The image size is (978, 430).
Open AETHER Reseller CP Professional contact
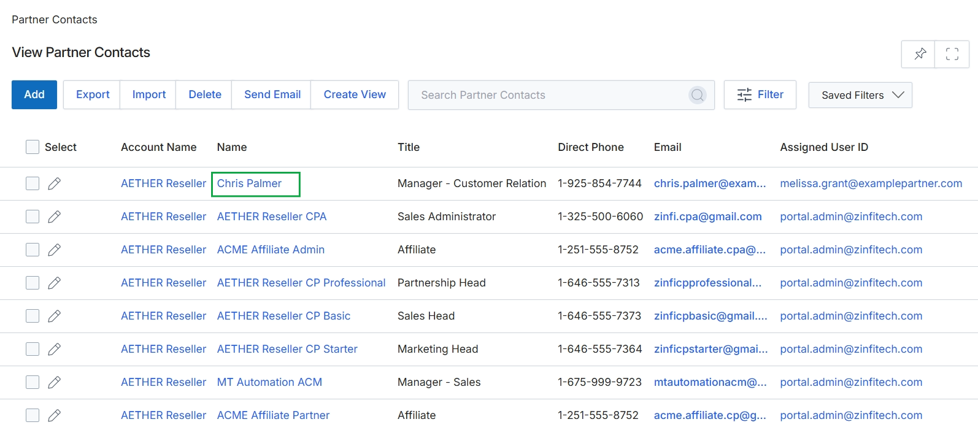(x=301, y=283)
